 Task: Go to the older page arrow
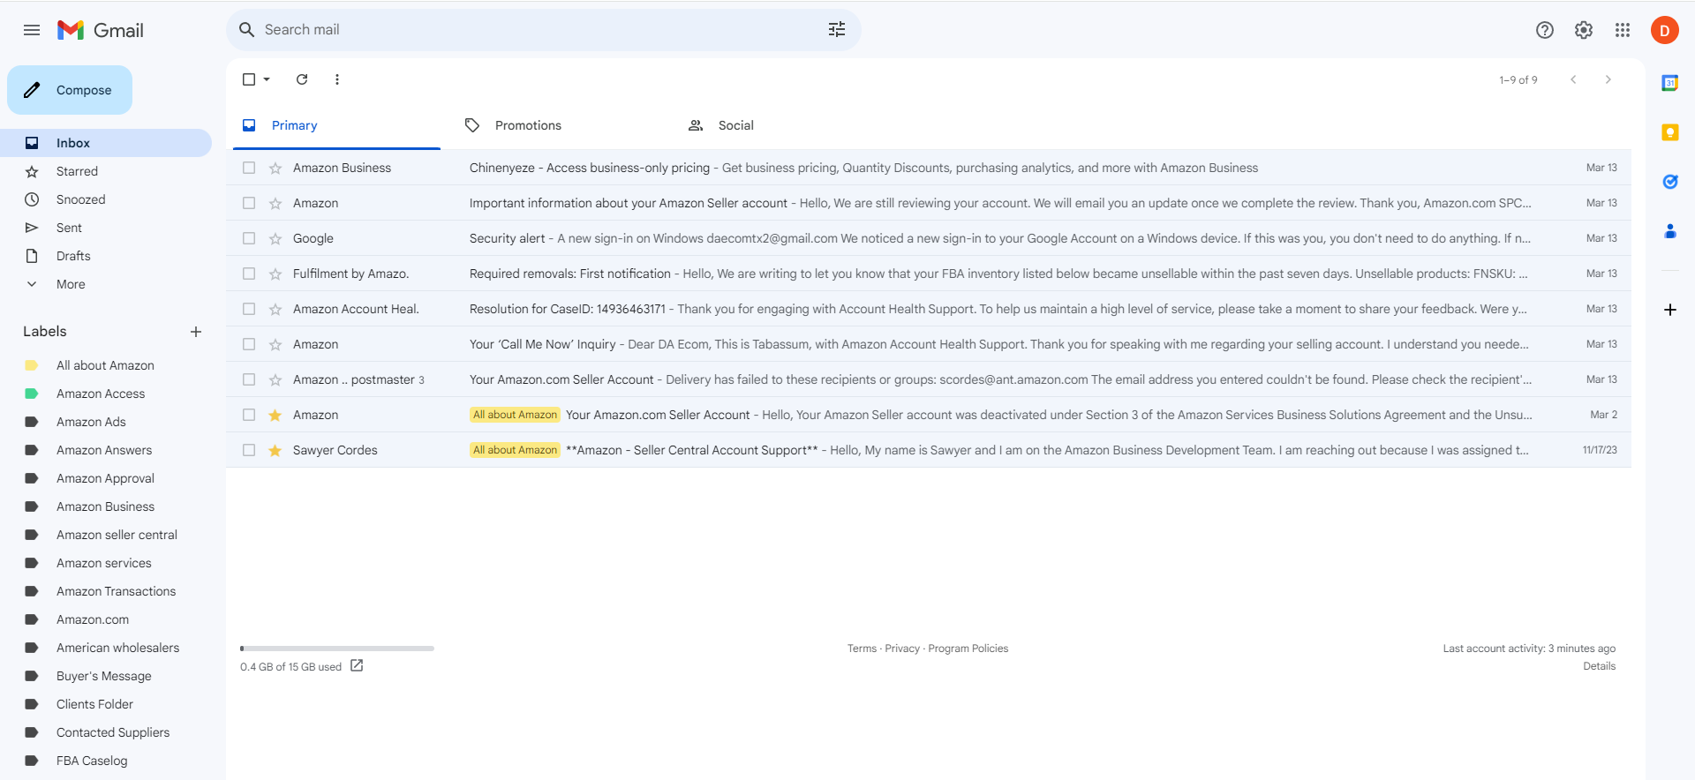pyautogui.click(x=1608, y=79)
